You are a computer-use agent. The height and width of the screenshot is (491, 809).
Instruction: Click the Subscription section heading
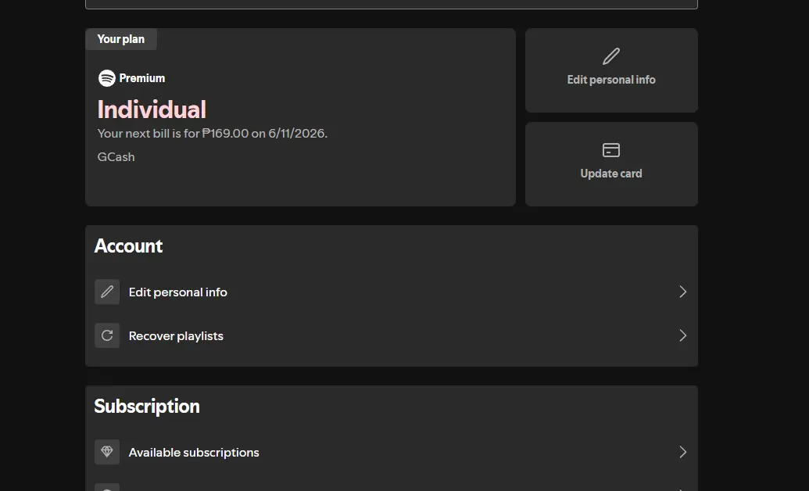pyautogui.click(x=147, y=407)
